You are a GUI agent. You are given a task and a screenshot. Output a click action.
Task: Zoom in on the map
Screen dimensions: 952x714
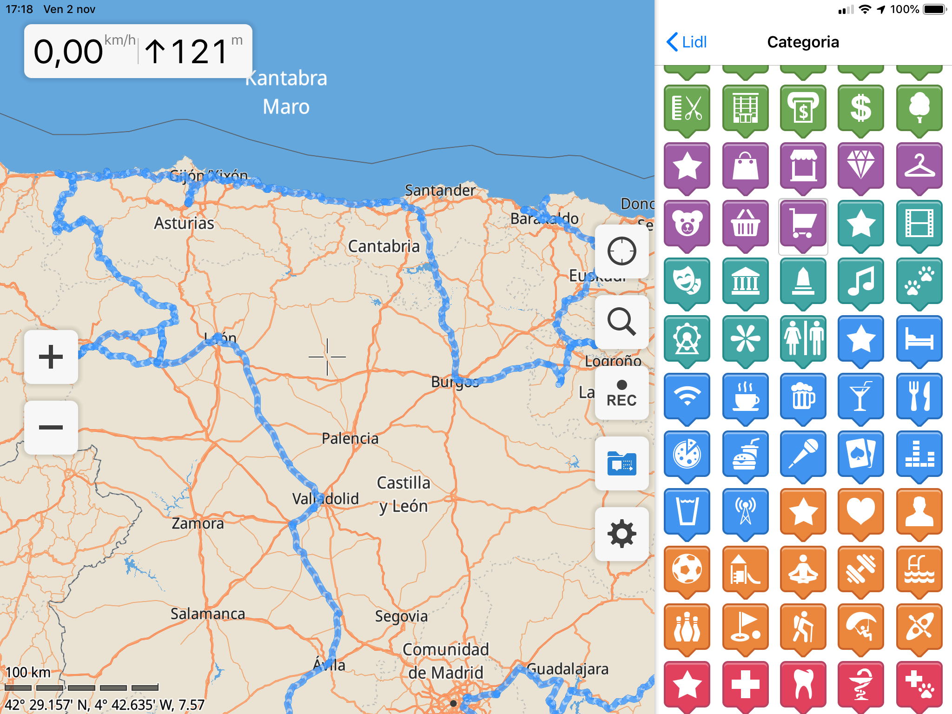coord(51,357)
